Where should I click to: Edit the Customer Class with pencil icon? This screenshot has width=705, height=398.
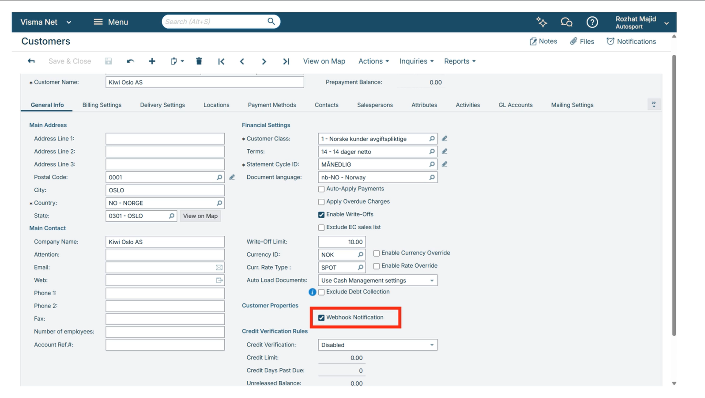tap(445, 139)
